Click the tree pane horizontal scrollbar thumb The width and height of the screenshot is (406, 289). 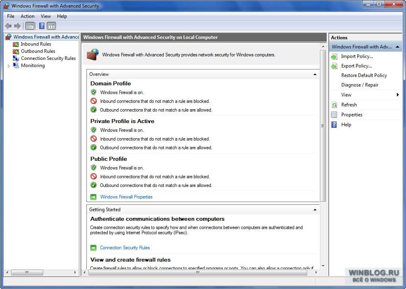coord(27,273)
